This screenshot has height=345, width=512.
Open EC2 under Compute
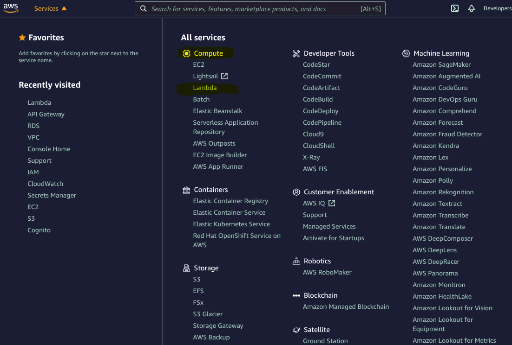198,64
